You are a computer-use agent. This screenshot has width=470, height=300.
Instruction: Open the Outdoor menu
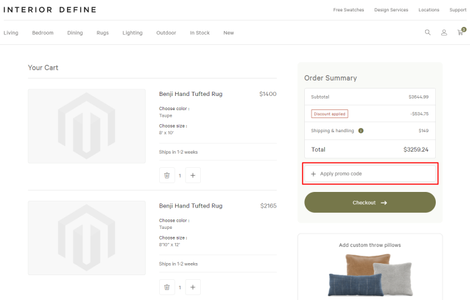[166, 33]
